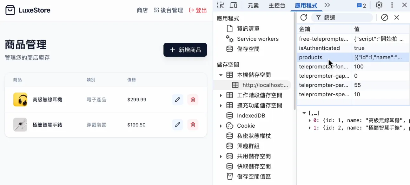
Task: Expand the 共用儲存空間 node
Action: (x=221, y=156)
